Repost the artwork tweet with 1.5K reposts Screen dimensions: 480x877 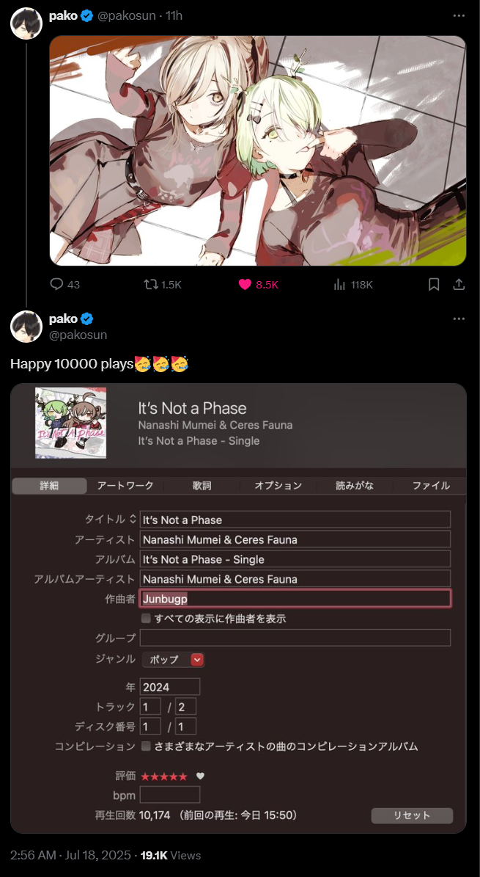[163, 285]
